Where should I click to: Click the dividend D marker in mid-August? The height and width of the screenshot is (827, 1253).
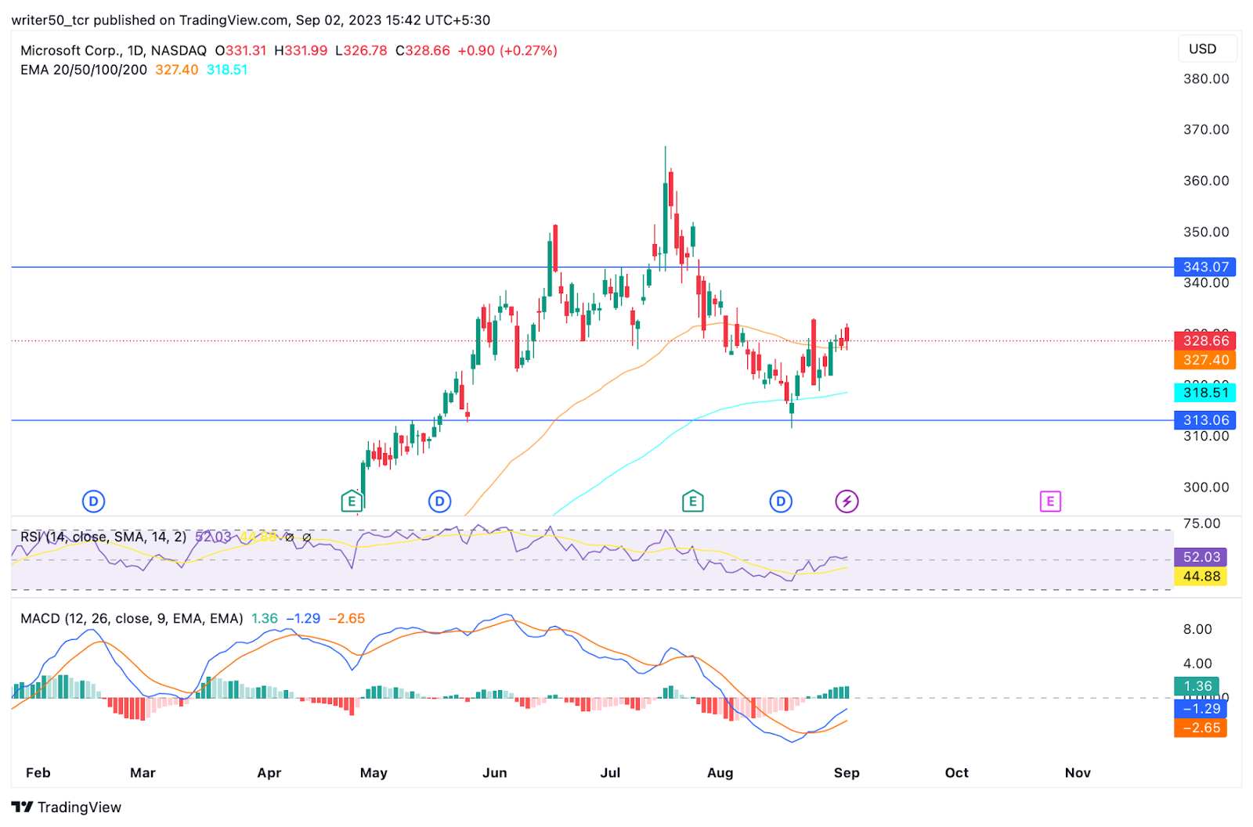(x=781, y=501)
